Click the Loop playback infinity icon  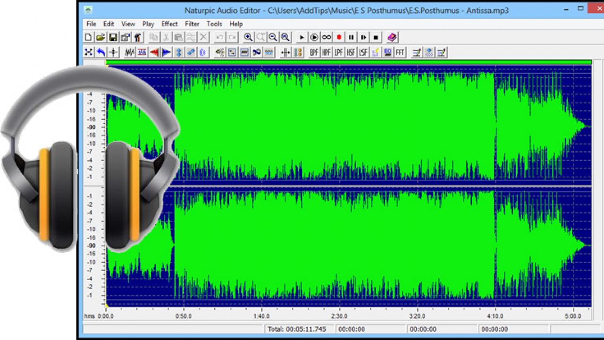click(327, 37)
